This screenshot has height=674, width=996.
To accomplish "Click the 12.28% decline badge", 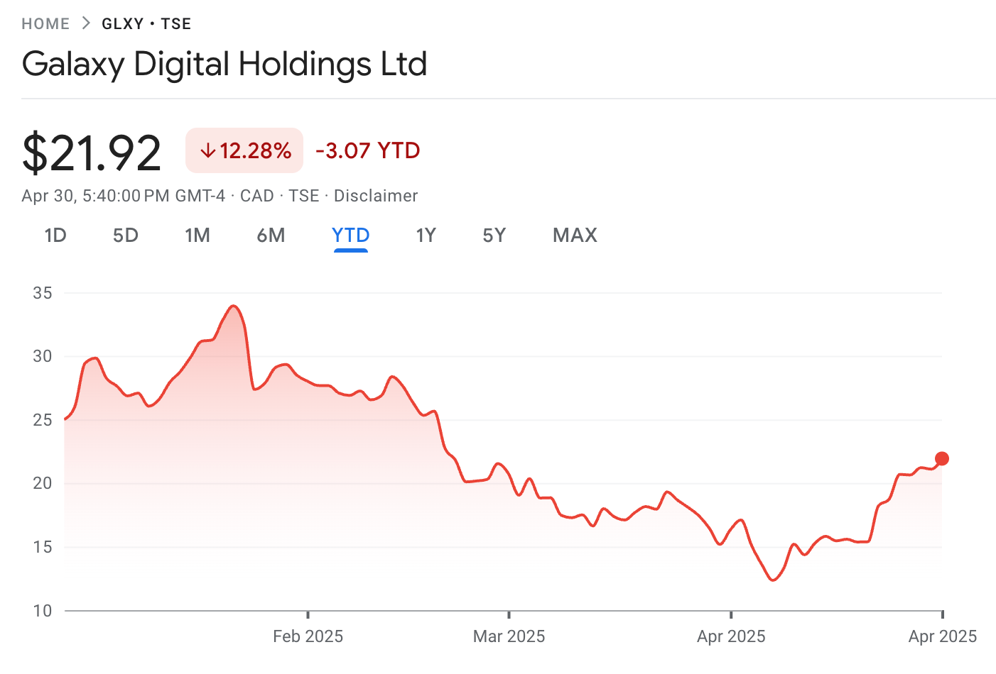I will pyautogui.click(x=244, y=150).
